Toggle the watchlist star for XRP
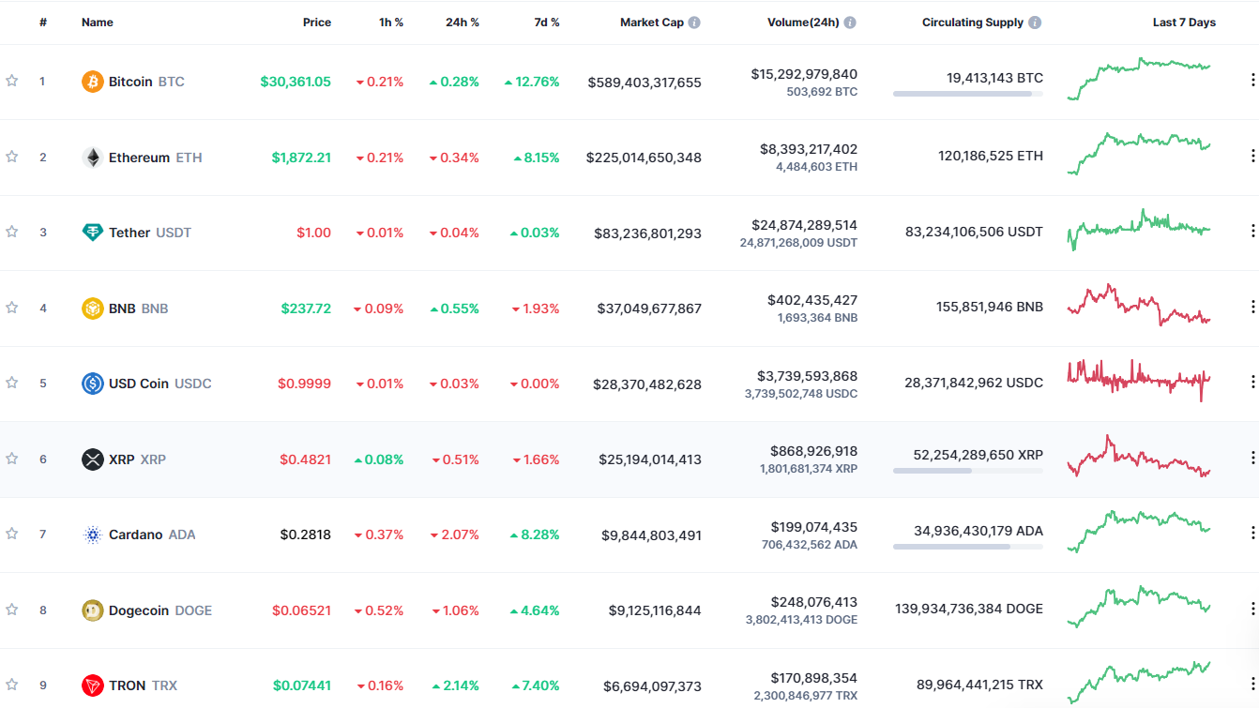1259x708 pixels. 12,459
